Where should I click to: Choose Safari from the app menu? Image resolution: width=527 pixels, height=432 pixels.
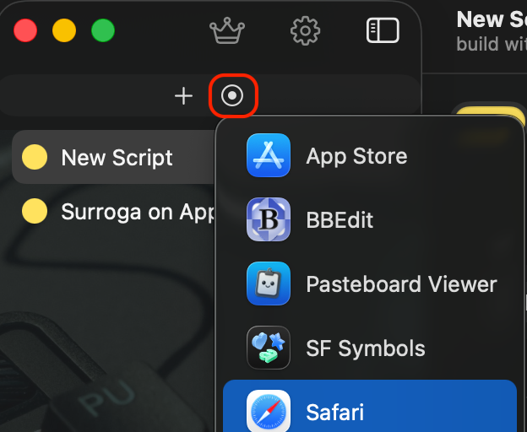point(370,407)
